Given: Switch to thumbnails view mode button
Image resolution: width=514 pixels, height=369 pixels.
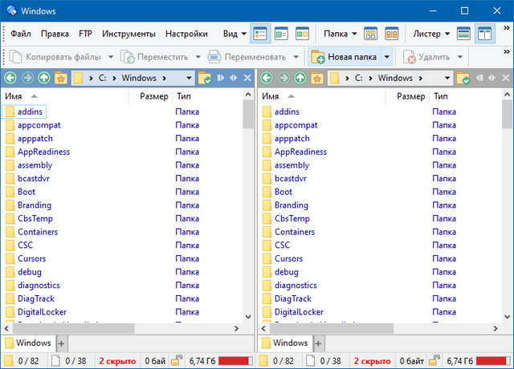Looking at the screenshot, I should coord(303,34).
